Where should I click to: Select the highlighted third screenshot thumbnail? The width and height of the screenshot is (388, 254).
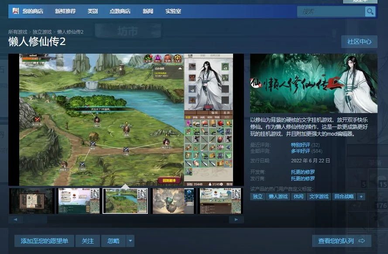(x=125, y=201)
